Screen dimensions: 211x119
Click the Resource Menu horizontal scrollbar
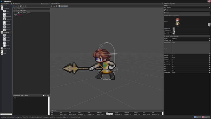click(x=6, y=114)
